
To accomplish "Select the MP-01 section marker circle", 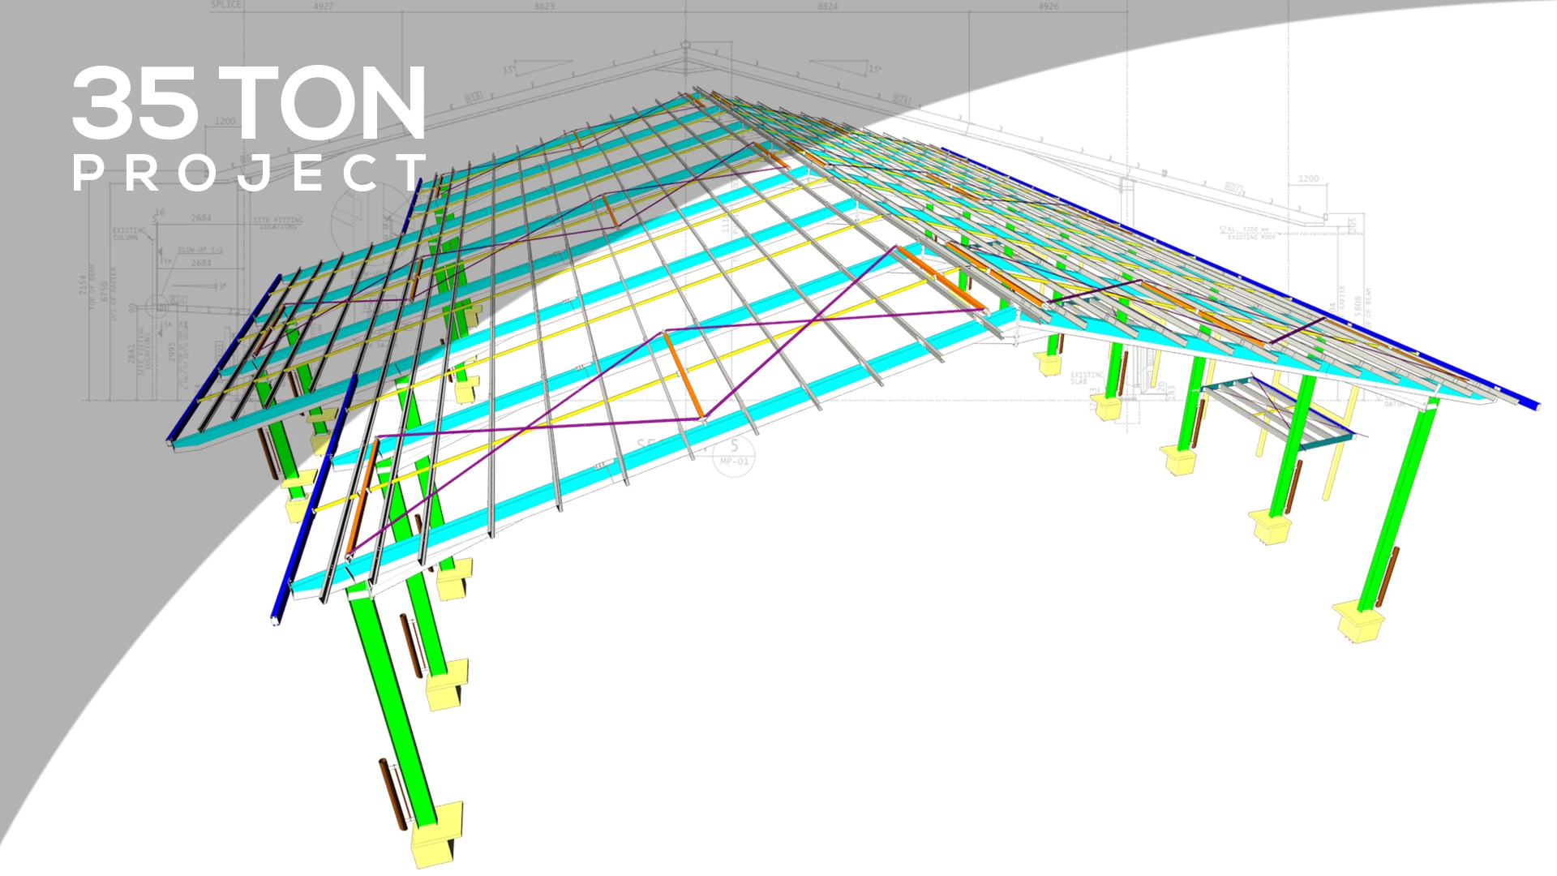I will [x=735, y=456].
